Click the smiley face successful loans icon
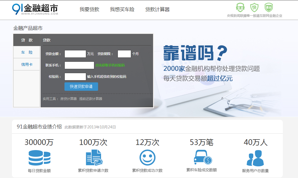The width and height of the screenshot is (298, 178). (147, 158)
